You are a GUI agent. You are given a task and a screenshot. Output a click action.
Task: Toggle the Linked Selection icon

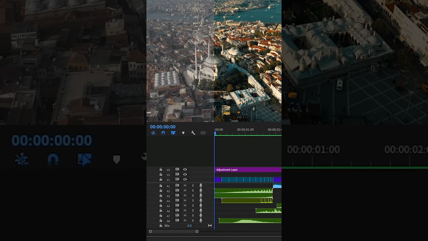(x=173, y=133)
